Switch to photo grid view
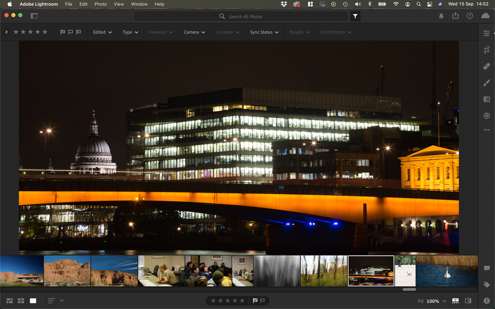This screenshot has height=309, width=495. tap(10, 301)
